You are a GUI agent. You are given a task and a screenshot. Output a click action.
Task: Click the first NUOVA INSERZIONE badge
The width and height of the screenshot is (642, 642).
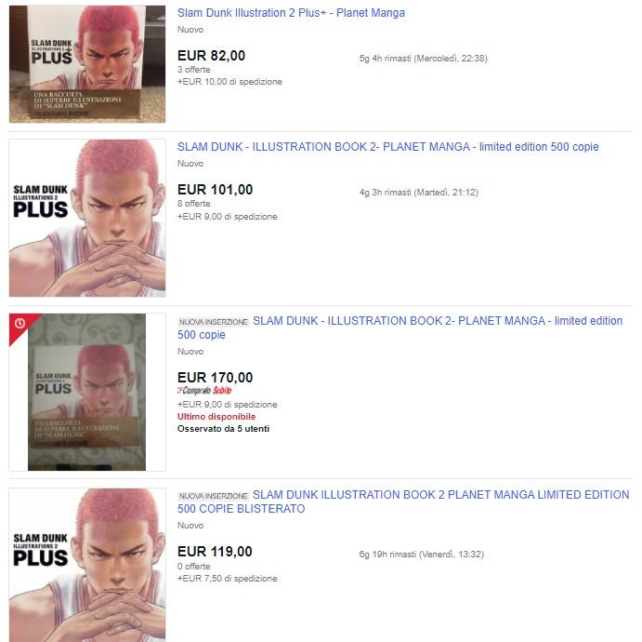coord(214,322)
